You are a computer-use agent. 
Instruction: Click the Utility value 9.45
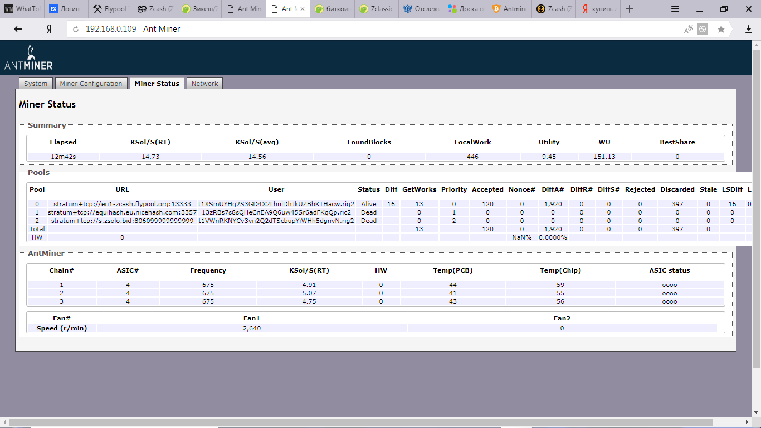(549, 157)
